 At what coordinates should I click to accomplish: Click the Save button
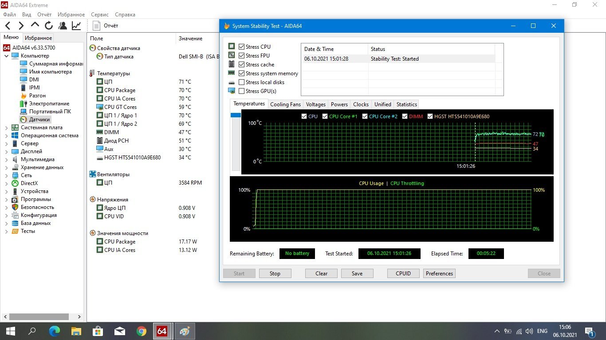click(357, 274)
